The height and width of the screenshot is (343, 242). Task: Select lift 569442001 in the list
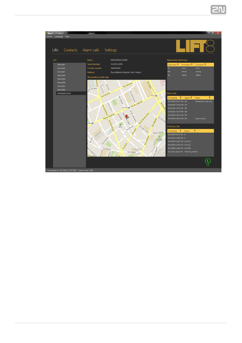[x=71, y=65]
